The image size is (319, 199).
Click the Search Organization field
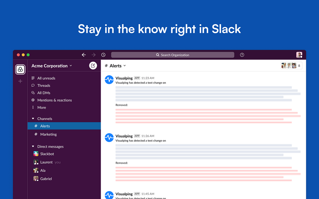point(173,55)
